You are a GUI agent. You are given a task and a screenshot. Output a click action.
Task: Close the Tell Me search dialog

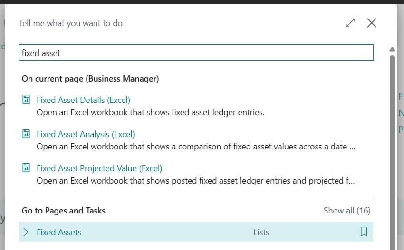click(x=372, y=23)
